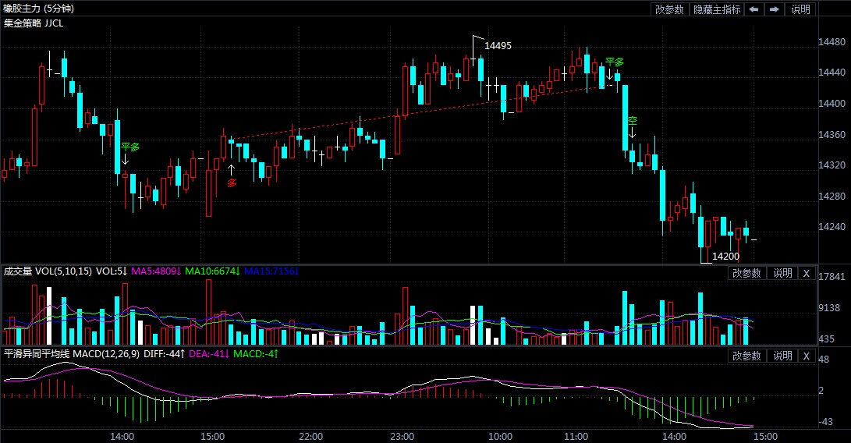851x443 pixels.
Task: Open 说明 for the MACD indicator
Action: pyautogui.click(x=782, y=356)
